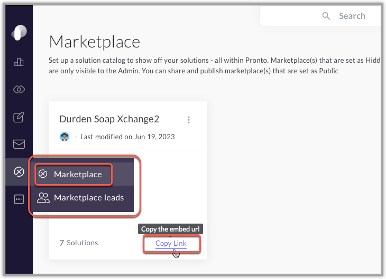Screen dimensions: 386x279
Task: Click the Marketplace page heading
Action: click(95, 42)
